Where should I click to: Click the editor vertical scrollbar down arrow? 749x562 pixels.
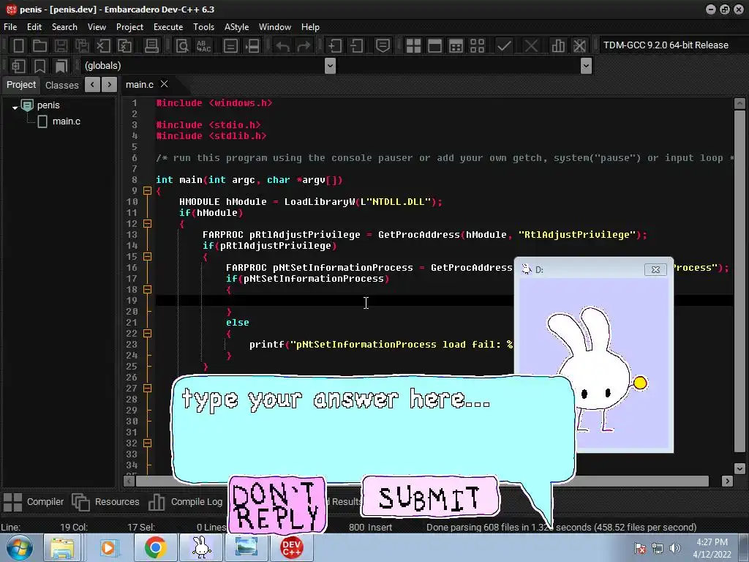(739, 469)
